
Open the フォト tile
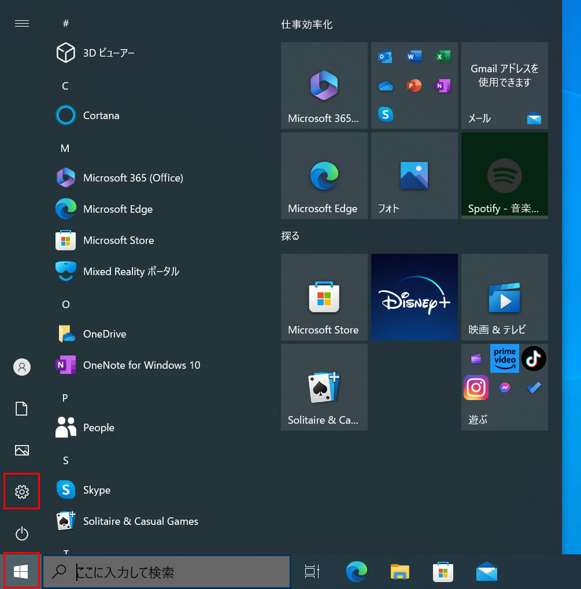[414, 175]
